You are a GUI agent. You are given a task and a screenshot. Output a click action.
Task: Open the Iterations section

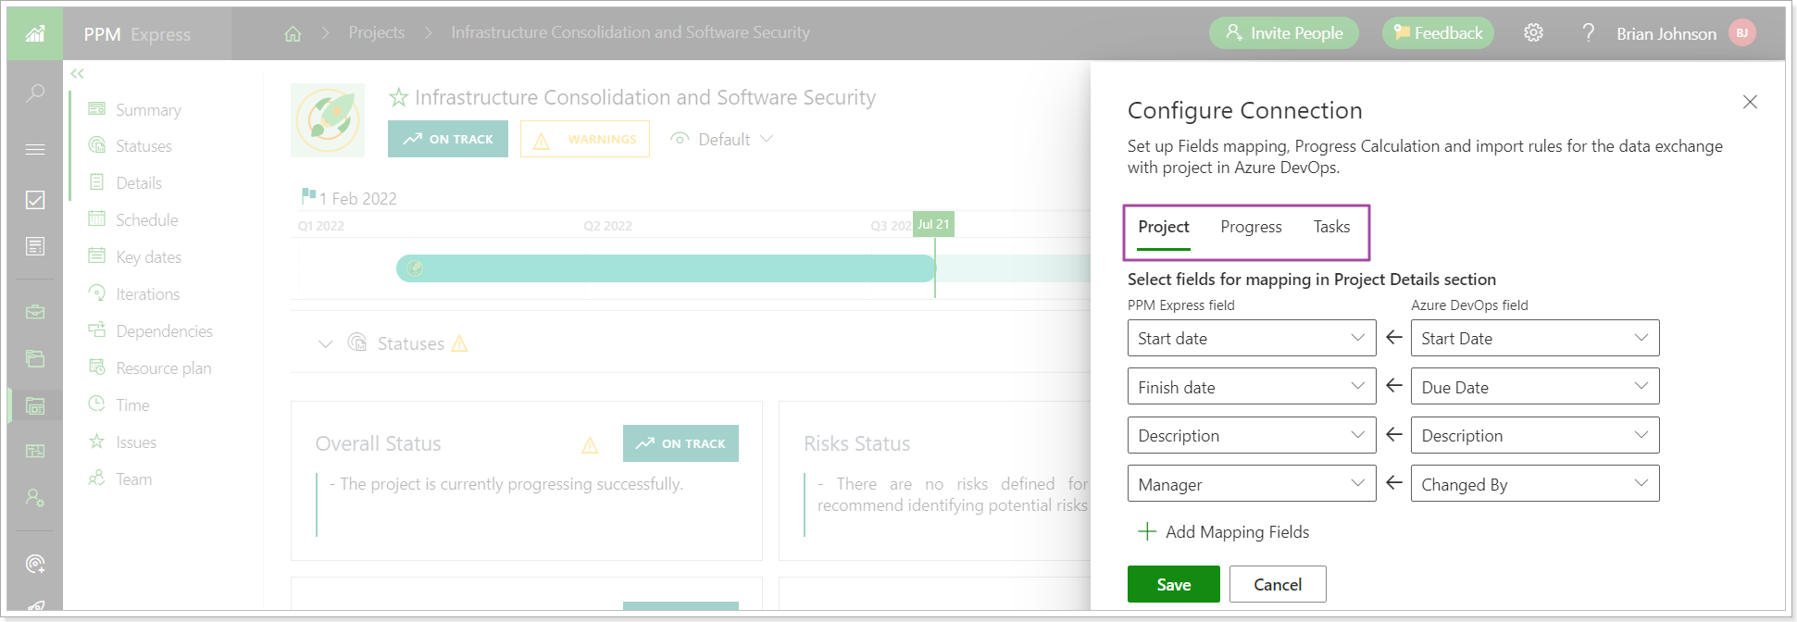tap(147, 294)
